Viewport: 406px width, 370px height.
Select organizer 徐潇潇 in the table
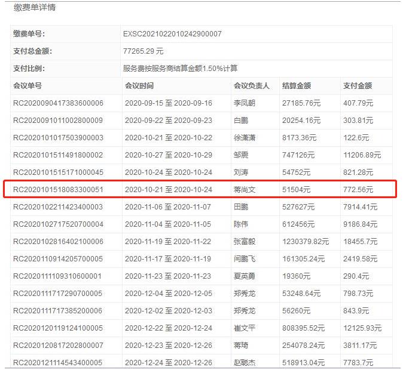(x=245, y=138)
